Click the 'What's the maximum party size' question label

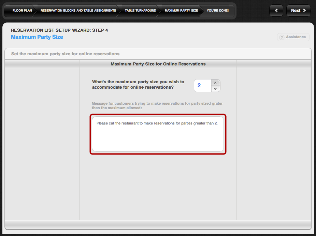tap(138, 84)
